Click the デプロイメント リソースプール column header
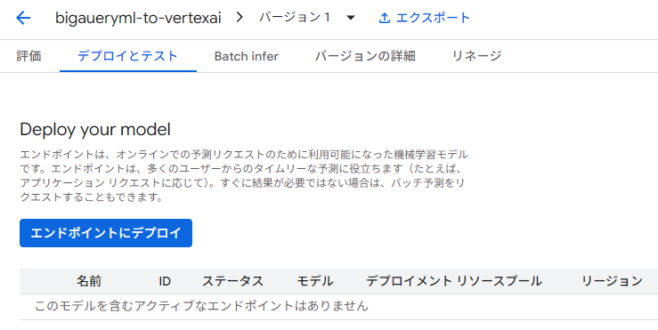The image size is (658, 330). 454,281
